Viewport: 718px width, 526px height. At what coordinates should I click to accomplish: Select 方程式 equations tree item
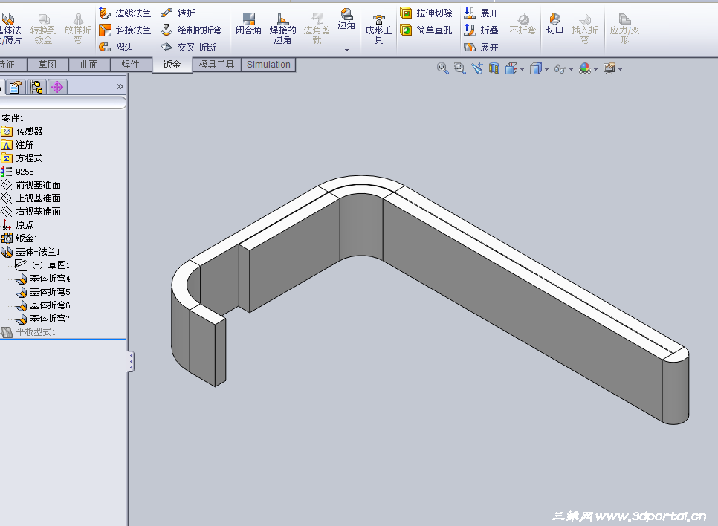22,158
